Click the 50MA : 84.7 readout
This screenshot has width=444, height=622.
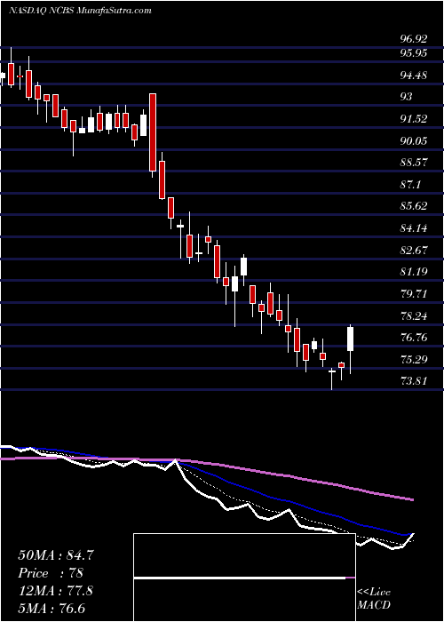56,555
